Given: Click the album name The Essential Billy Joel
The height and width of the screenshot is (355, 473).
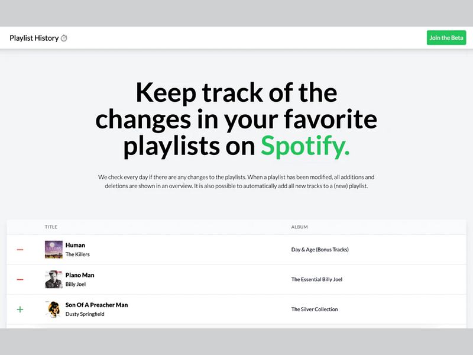Looking at the screenshot, I should (317, 279).
